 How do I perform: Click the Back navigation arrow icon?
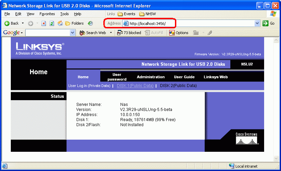[7, 23]
